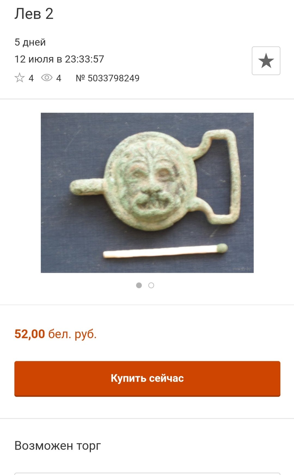Click the 52,00 бел. руб. price
Viewport: 294px width, 475px height.
pos(56,334)
